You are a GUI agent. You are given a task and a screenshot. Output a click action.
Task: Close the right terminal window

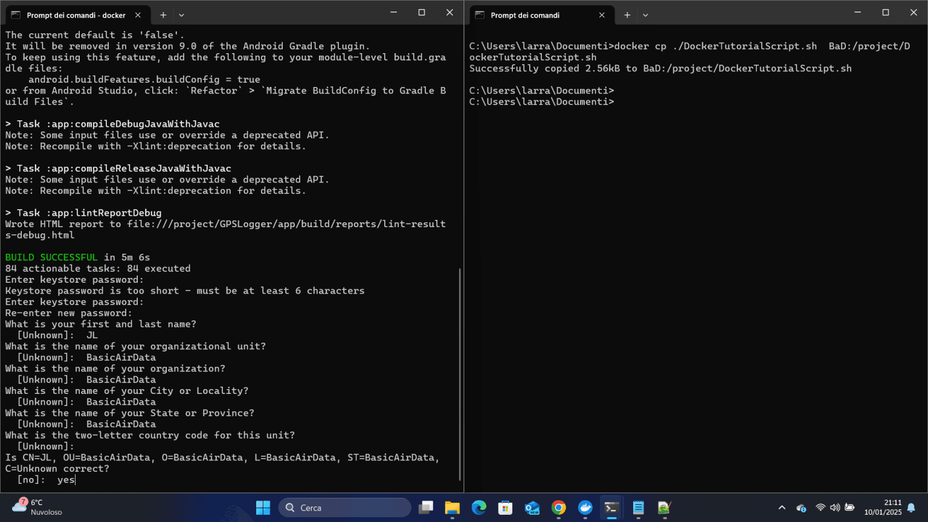913,13
